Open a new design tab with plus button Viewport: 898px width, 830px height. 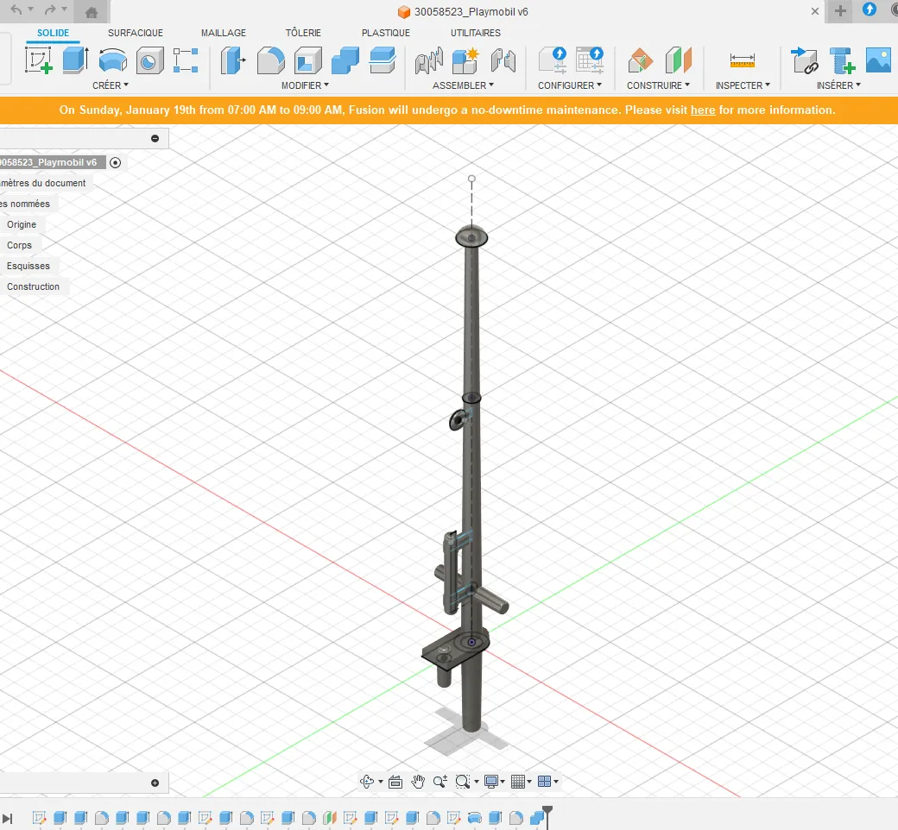[840, 11]
